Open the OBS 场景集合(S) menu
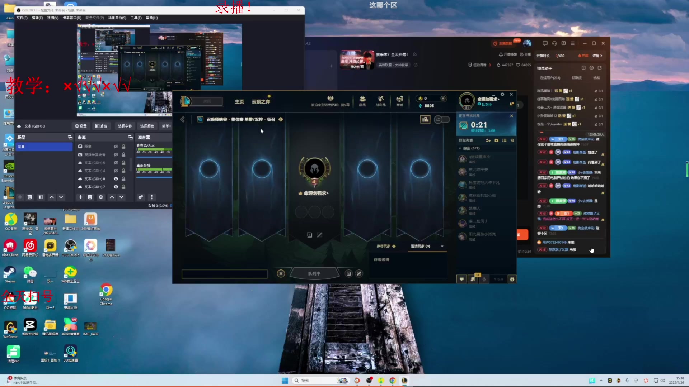This screenshot has height=387, width=689. point(117,18)
